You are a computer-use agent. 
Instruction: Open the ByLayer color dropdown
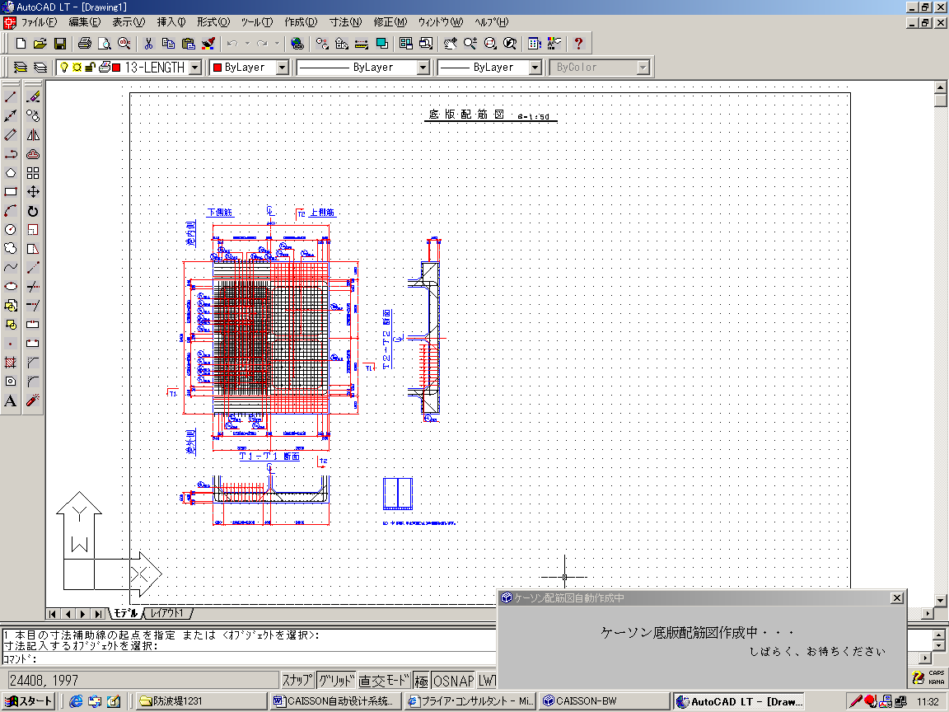[x=282, y=68]
